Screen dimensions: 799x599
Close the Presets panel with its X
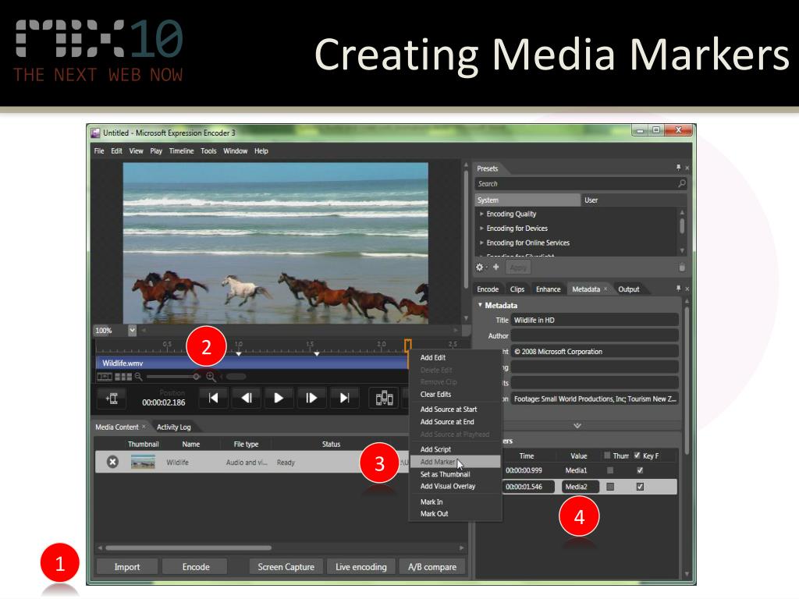click(687, 168)
